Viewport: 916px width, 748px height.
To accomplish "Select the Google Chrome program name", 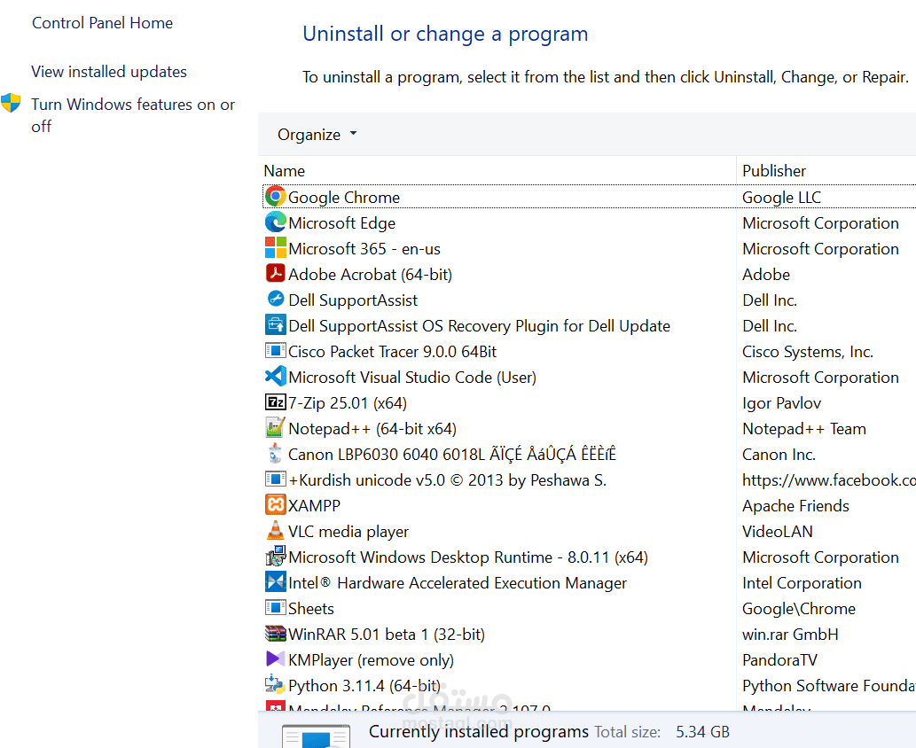I will coord(344,198).
